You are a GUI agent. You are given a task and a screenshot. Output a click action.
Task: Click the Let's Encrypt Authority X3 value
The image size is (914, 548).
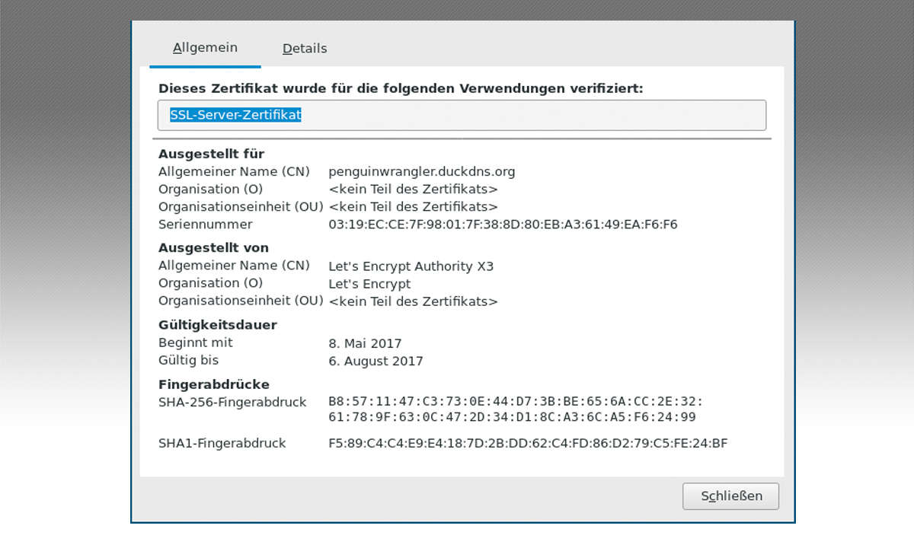pos(411,266)
